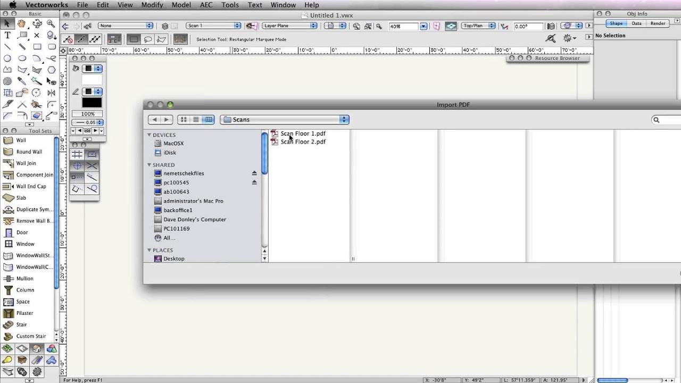Toggle Smart Points snapping
Viewport: 681px width, 383px height.
[x=77, y=177]
